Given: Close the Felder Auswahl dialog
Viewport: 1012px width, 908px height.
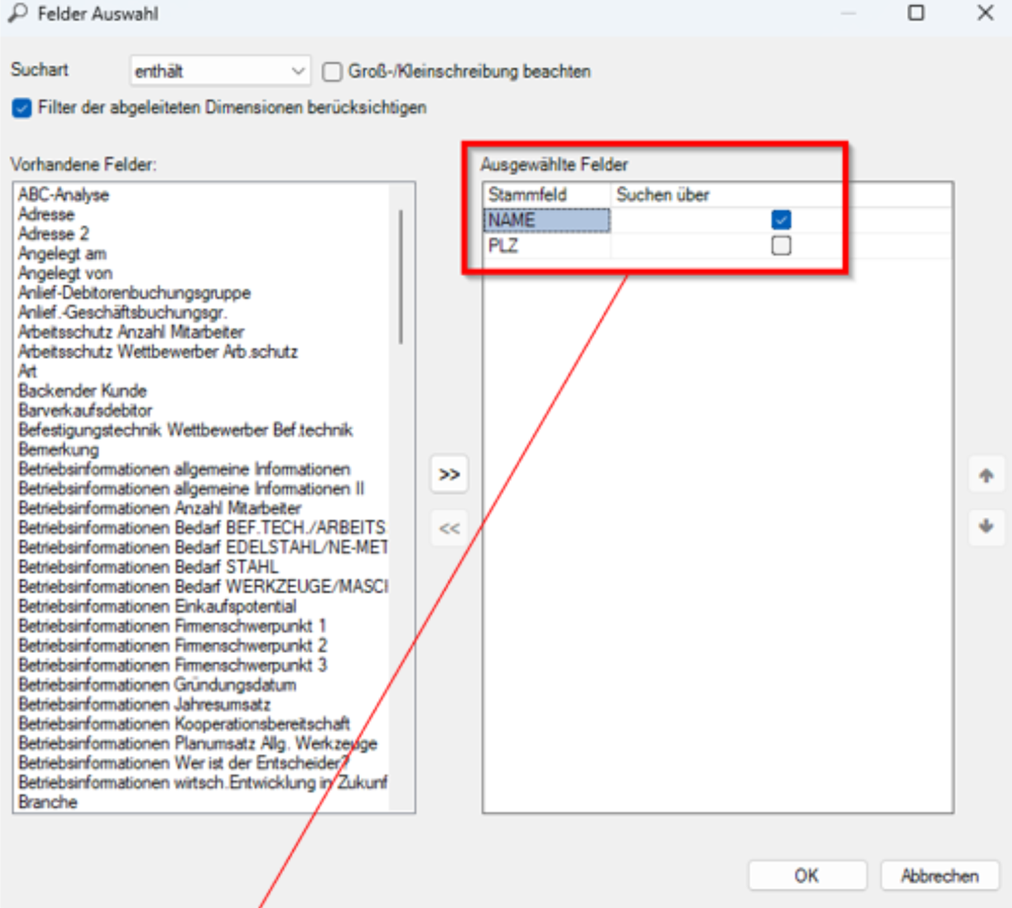Looking at the screenshot, I should coord(985,13).
